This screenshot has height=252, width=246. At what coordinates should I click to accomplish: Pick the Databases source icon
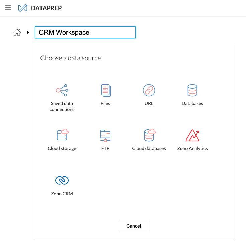pyautogui.click(x=192, y=90)
